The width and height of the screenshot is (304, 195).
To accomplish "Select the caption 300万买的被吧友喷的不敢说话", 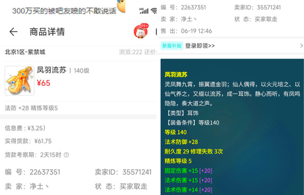I will click(x=64, y=11).
